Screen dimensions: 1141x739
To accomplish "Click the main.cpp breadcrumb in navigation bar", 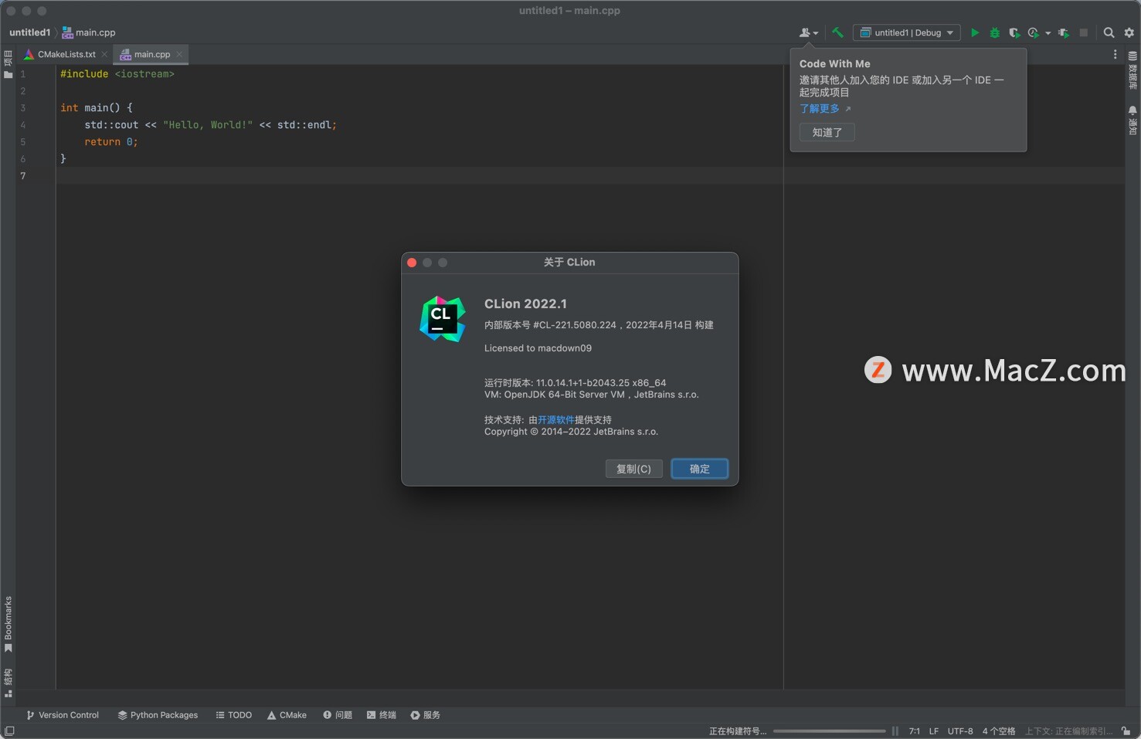I will point(89,32).
